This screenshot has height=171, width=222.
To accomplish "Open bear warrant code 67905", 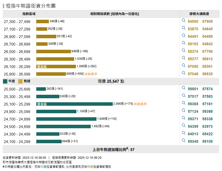I will tap(207, 21).
